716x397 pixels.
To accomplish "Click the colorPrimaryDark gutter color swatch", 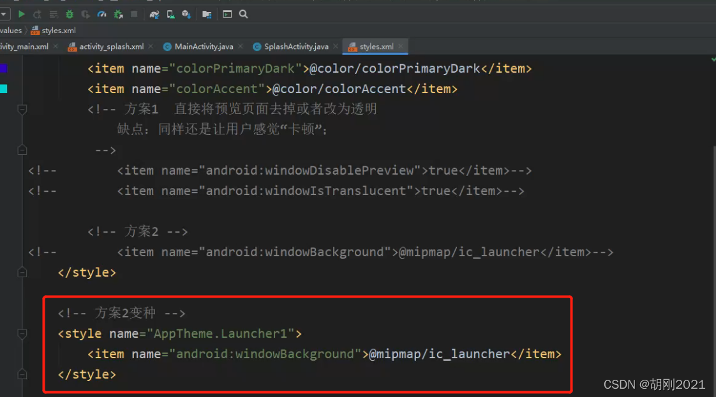I will point(3,68).
